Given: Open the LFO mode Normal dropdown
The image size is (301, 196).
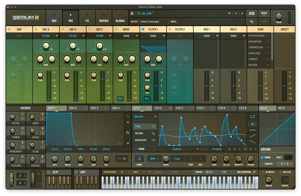Looking at the screenshot, I should 145,116.
